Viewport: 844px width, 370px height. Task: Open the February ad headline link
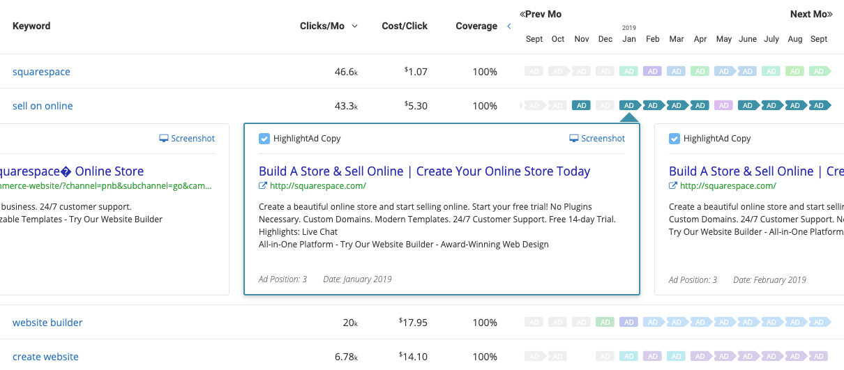(x=756, y=171)
